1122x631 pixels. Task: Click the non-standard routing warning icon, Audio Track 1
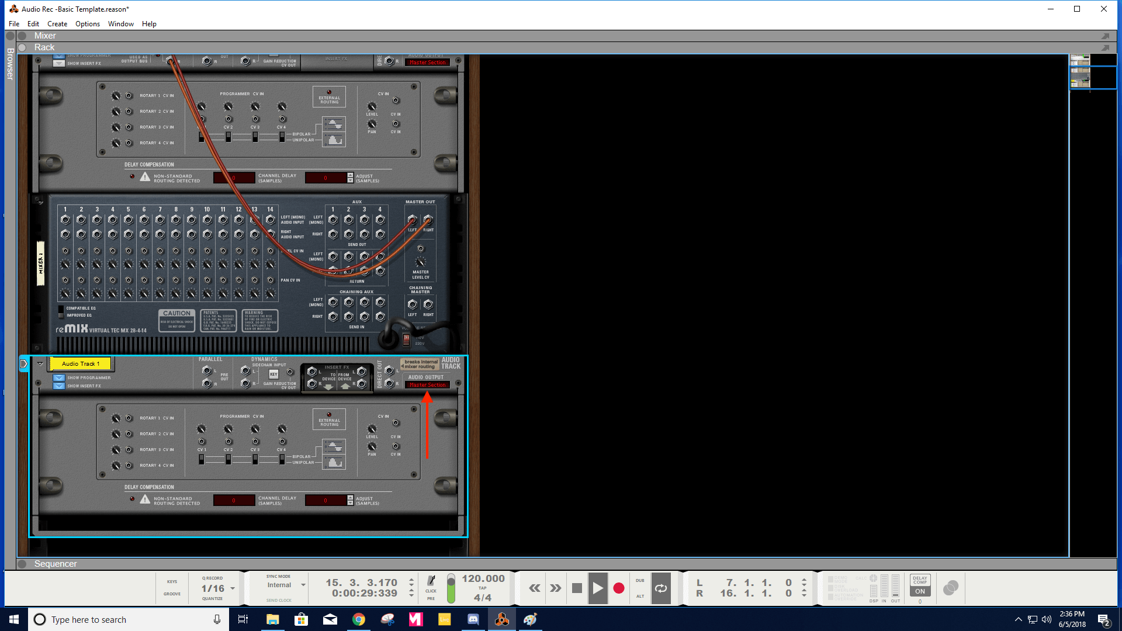pos(145,499)
